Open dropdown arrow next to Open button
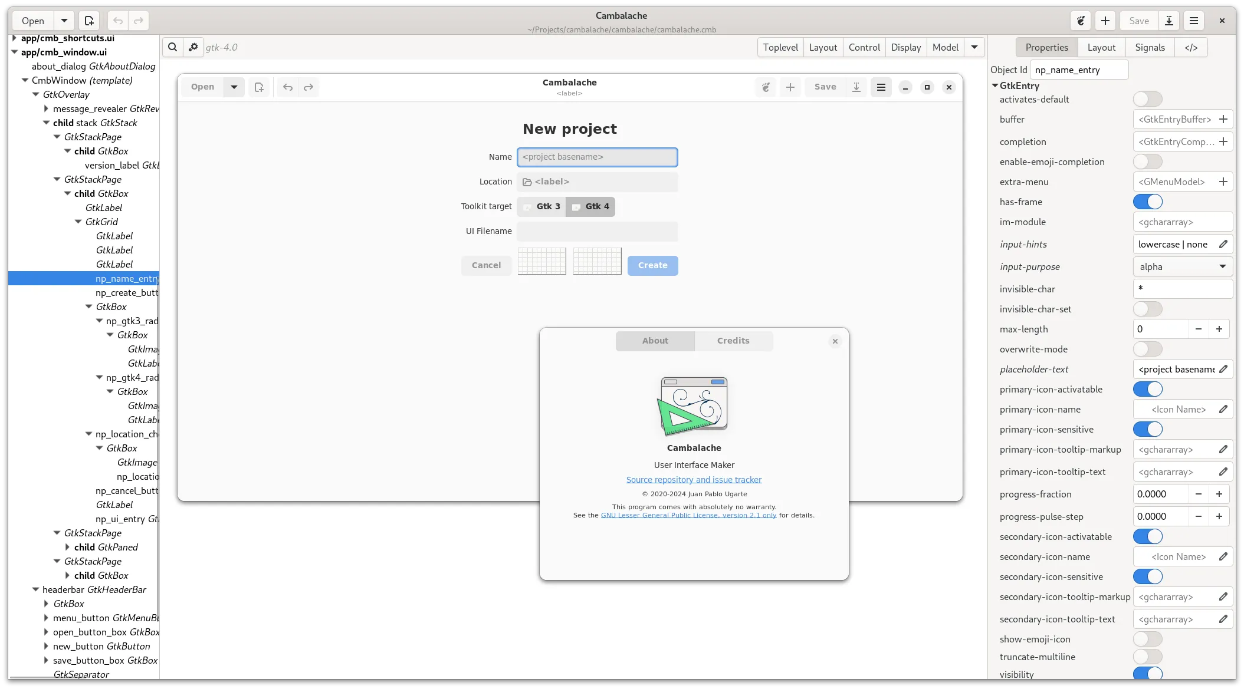 pos(64,21)
